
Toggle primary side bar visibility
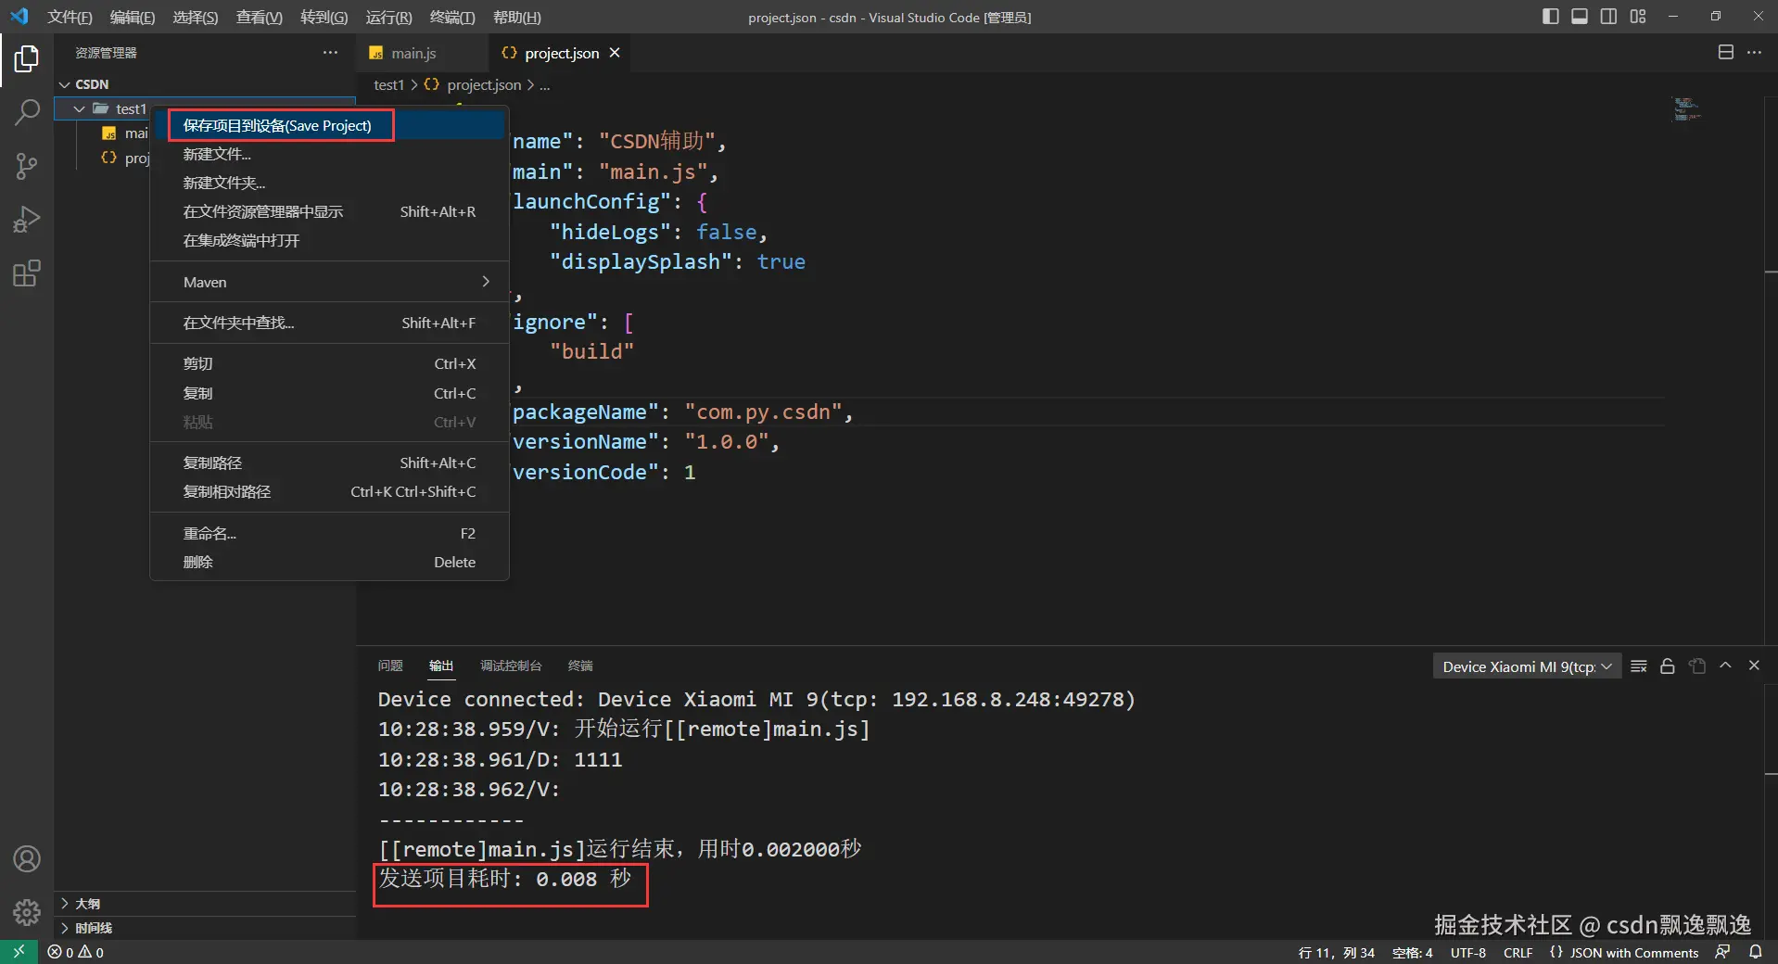click(1550, 17)
